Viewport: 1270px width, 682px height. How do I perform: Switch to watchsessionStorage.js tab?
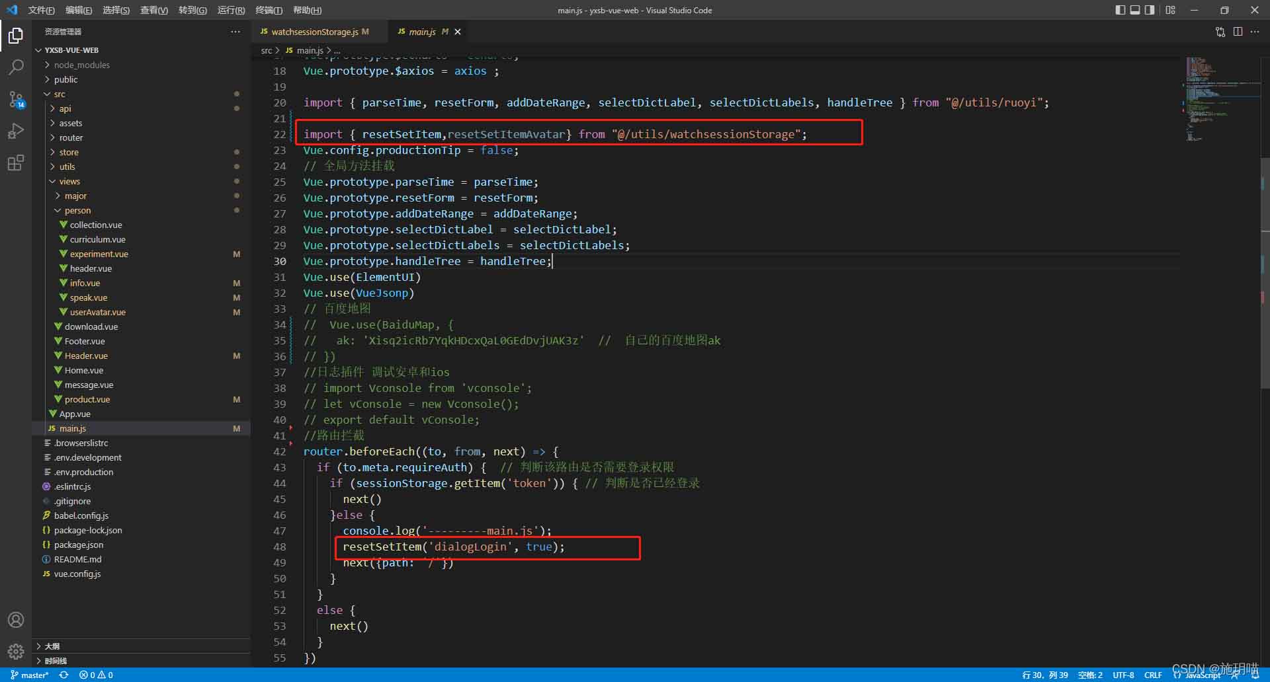click(x=314, y=32)
